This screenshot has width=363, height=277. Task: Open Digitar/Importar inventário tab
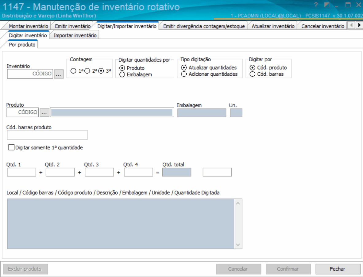coord(127,26)
